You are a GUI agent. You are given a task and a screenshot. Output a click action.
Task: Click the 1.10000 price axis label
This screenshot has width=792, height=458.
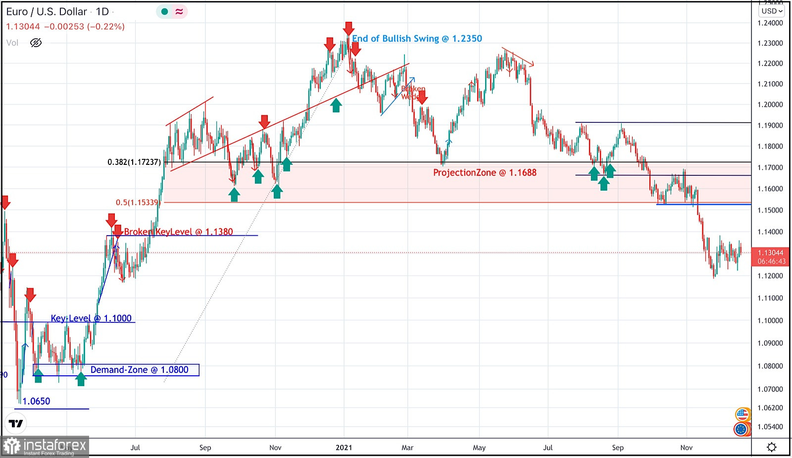pos(770,321)
